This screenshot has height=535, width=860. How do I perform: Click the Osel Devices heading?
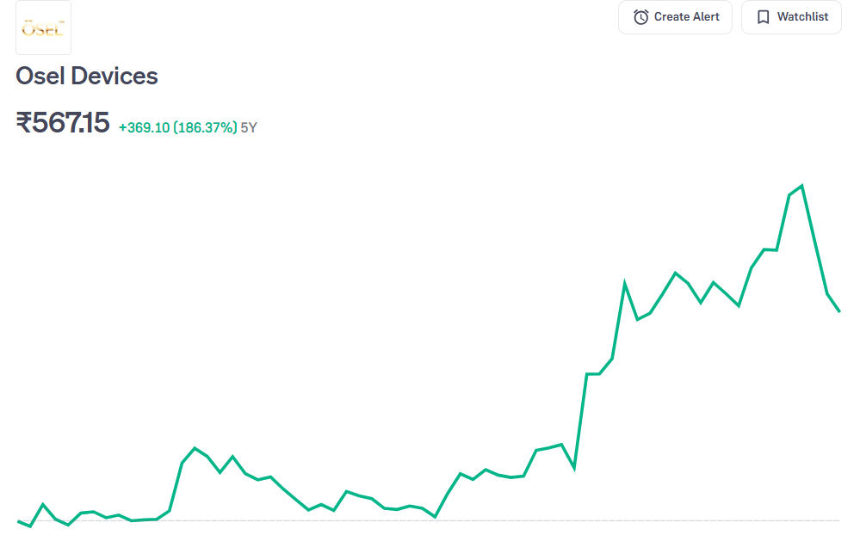(87, 76)
